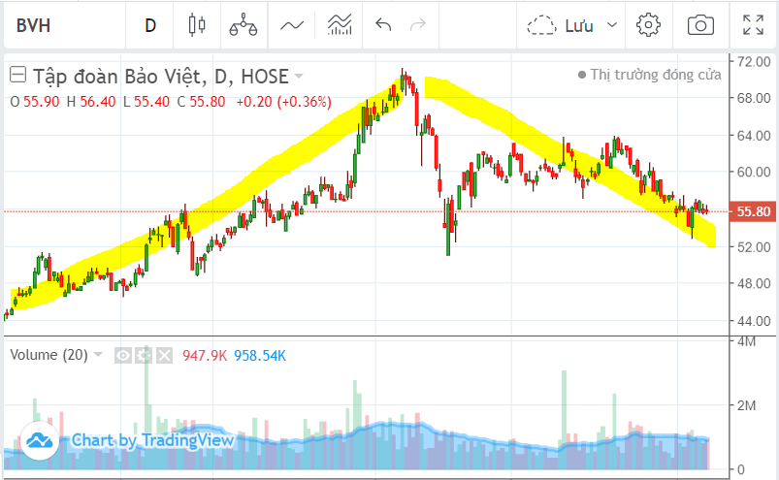Open the candlestick chart style selector
Image resolution: width=779 pixels, height=480 pixels.
pos(198,25)
